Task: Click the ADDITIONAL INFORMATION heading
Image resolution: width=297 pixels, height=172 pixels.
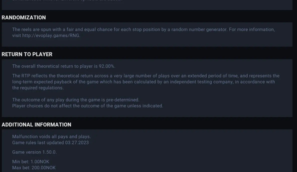Action: [x=36, y=125]
